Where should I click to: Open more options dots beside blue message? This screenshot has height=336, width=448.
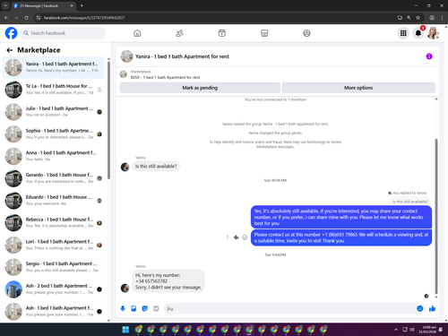pos(228,237)
